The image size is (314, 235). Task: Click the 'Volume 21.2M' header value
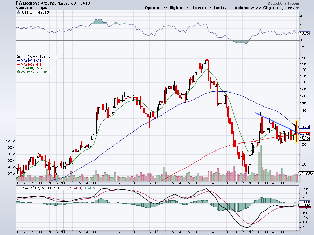click(x=248, y=8)
